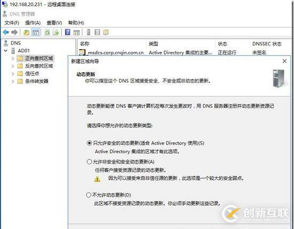
Task: Open the 查看(V) menu
Action: point(55,23)
